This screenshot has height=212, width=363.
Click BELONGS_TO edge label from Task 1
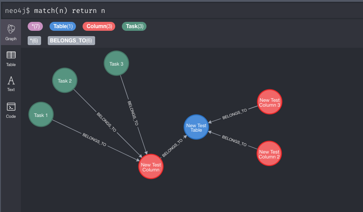tap(94, 140)
